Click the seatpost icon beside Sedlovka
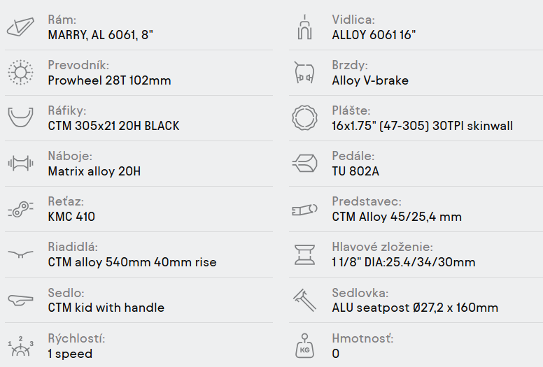This screenshot has width=543, height=367. point(304,300)
